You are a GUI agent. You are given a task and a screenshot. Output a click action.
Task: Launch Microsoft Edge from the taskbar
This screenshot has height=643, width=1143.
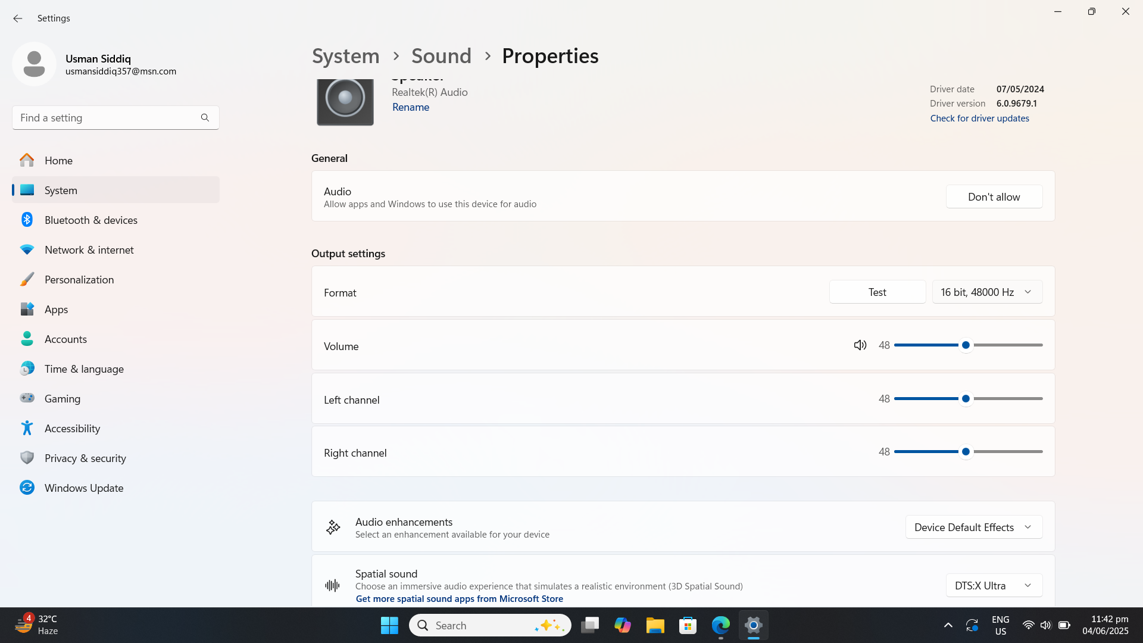[x=720, y=625]
